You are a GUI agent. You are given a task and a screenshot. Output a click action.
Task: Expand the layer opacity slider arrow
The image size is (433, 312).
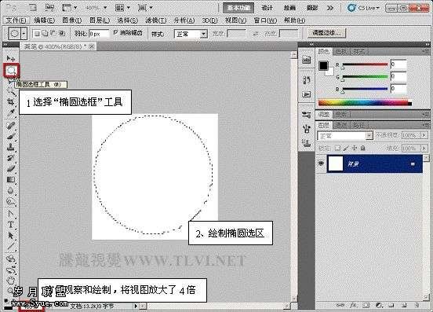424,135
